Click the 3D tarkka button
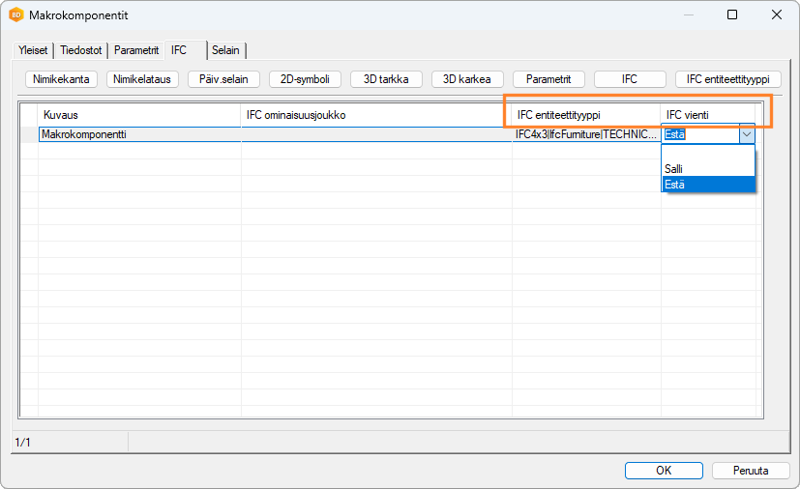This screenshot has height=489, width=800. [x=386, y=79]
